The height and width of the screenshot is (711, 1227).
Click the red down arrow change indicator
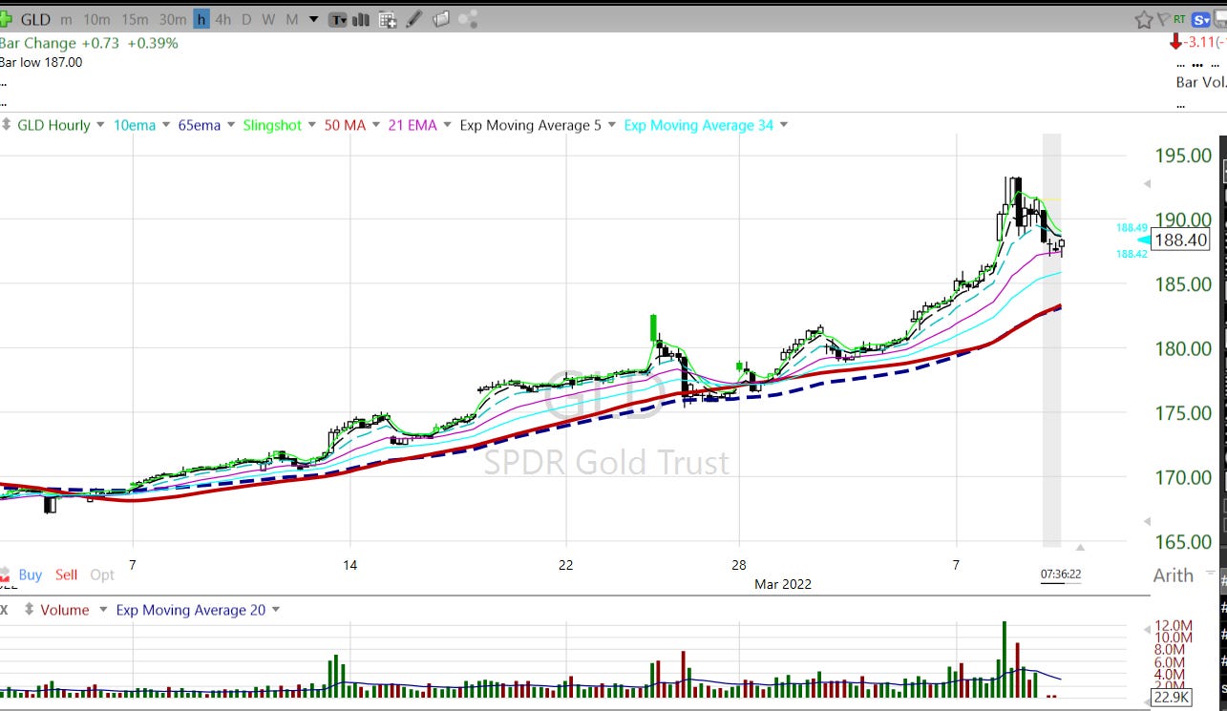point(1175,43)
